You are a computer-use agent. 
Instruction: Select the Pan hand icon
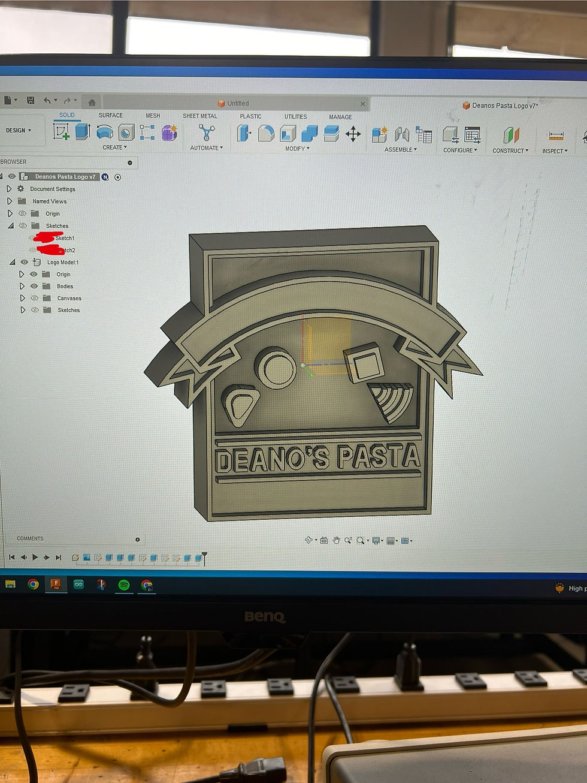pos(336,540)
